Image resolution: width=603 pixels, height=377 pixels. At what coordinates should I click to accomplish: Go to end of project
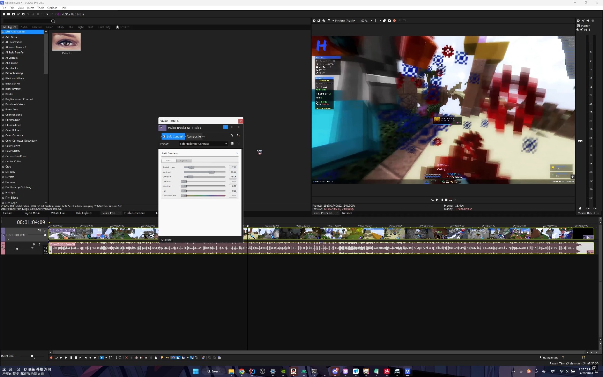tap(85, 357)
